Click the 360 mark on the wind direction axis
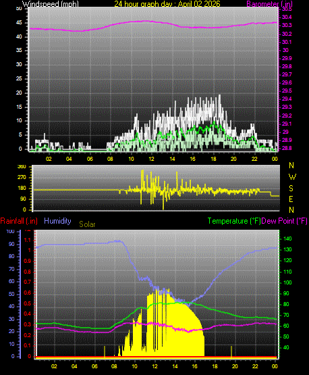This screenshot has width=309, height=375. (22, 167)
